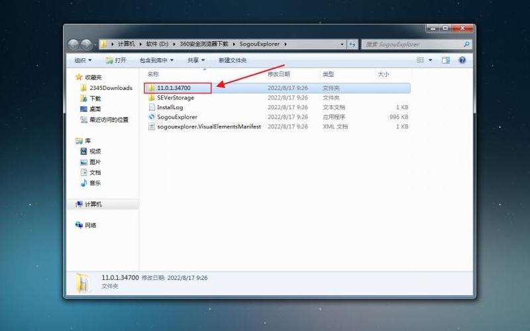
Task: Go forward with the Forward navigation arrow
Action: (x=87, y=44)
